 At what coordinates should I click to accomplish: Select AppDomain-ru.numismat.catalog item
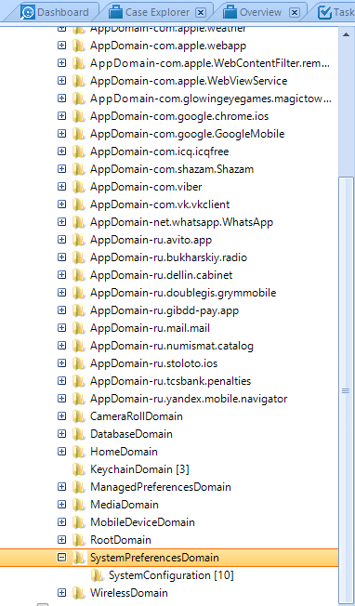pyautogui.click(x=172, y=346)
